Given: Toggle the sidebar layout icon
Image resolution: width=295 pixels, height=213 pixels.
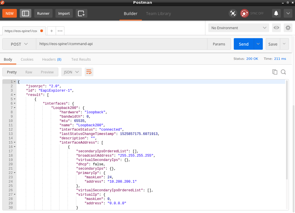Looking at the screenshot, I should click(26, 13).
